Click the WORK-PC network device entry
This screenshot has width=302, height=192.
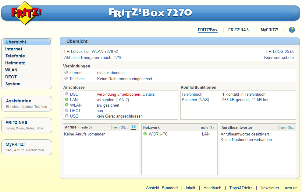pyautogui.click(x=158, y=134)
